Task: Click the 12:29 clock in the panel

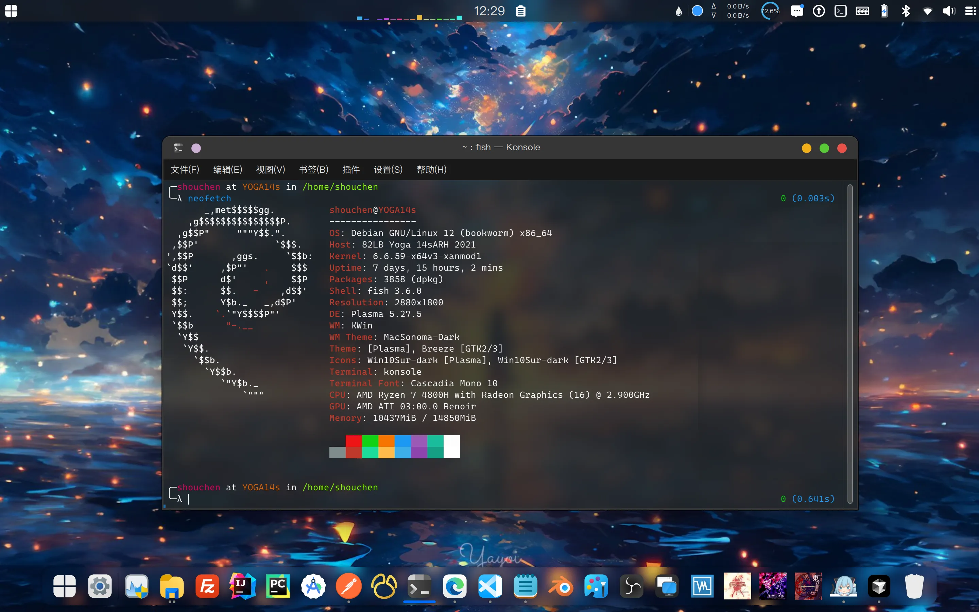Action: coord(489,11)
